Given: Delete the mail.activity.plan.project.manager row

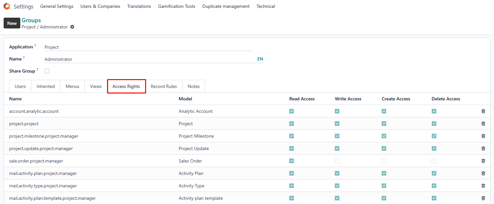Looking at the screenshot, I should pos(483,173).
